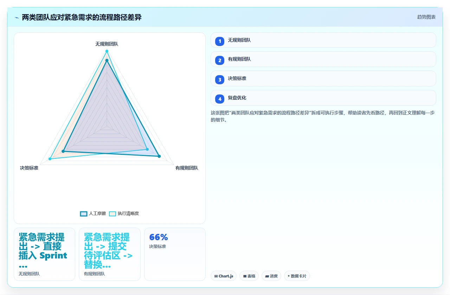
Task: Open the 紧急需求提出 -> 直接插入 Sprint card
Action: pyautogui.click(x=44, y=254)
